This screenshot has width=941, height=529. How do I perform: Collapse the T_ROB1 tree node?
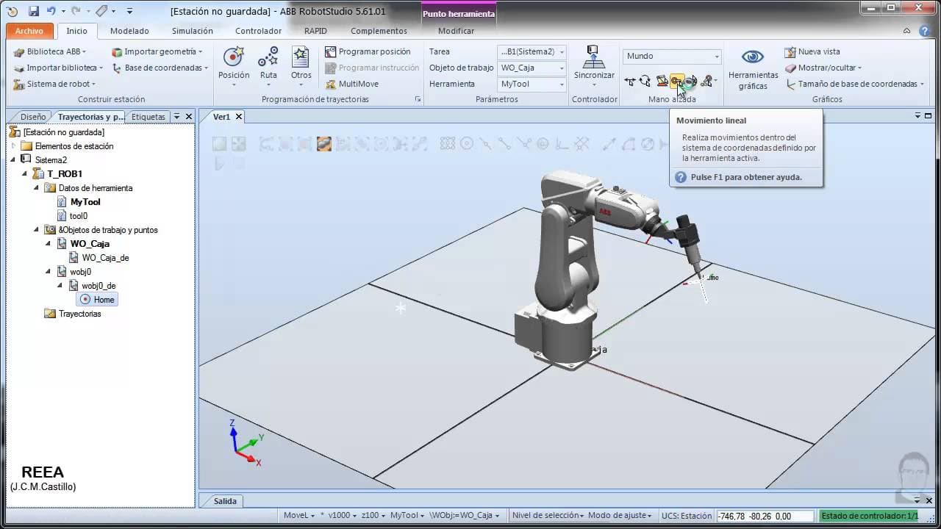pos(25,174)
